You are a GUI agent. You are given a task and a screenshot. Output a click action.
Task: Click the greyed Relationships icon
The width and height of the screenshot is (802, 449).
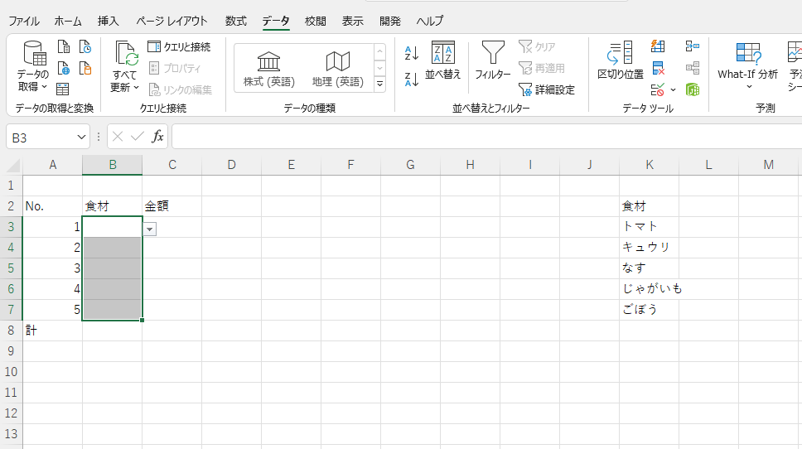tap(693, 68)
